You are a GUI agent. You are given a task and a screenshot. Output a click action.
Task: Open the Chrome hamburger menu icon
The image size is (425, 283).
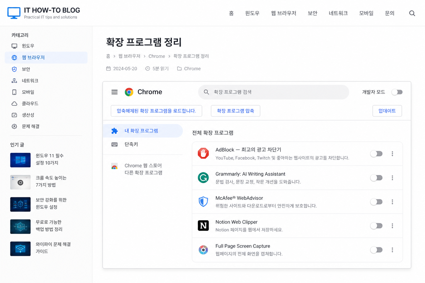click(x=115, y=92)
